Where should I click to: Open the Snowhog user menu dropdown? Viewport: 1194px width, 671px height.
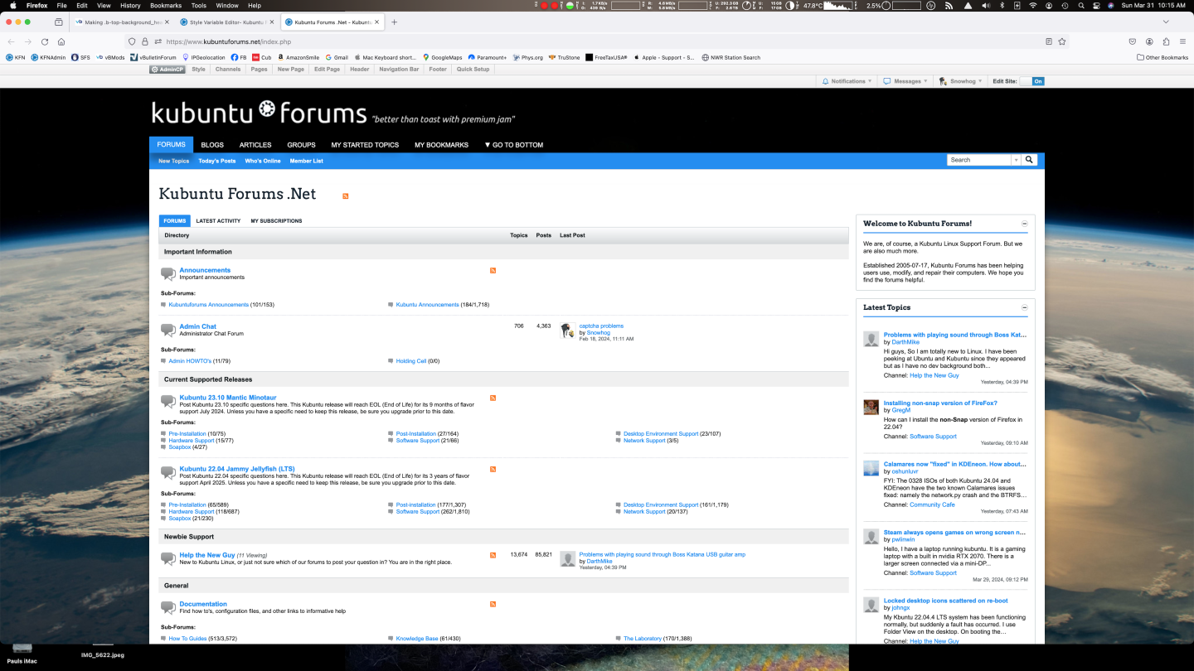[x=960, y=81]
